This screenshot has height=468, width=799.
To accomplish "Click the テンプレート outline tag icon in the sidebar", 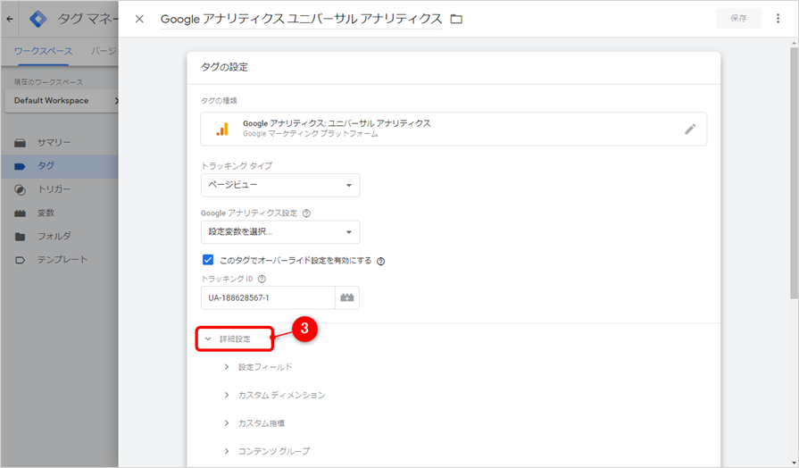I will [20, 260].
